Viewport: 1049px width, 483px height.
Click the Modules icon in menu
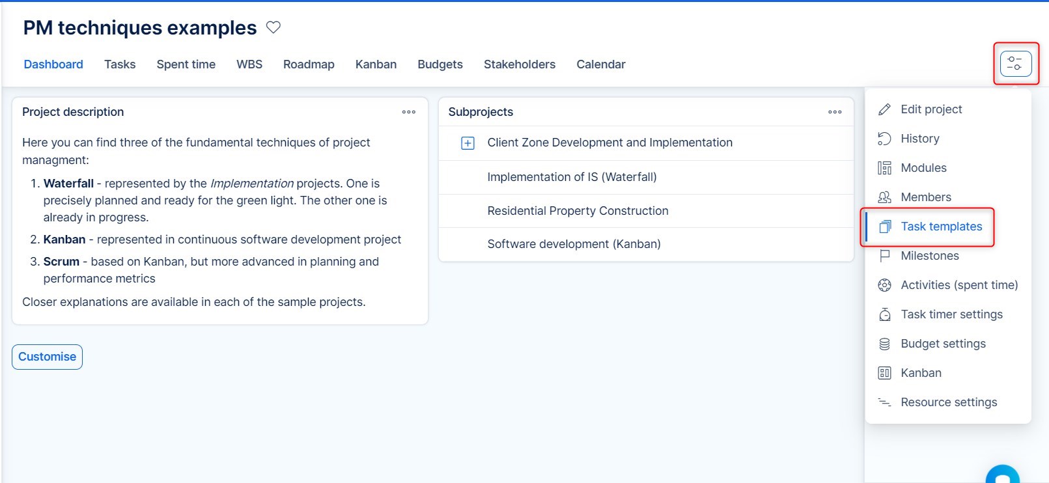884,168
